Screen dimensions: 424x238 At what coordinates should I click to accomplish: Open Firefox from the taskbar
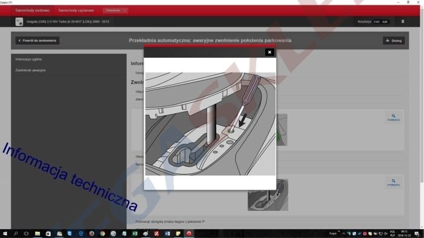91,234
